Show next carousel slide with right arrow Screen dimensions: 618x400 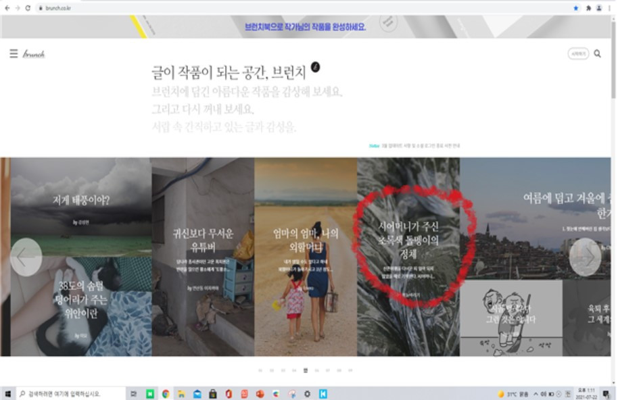pyautogui.click(x=585, y=257)
